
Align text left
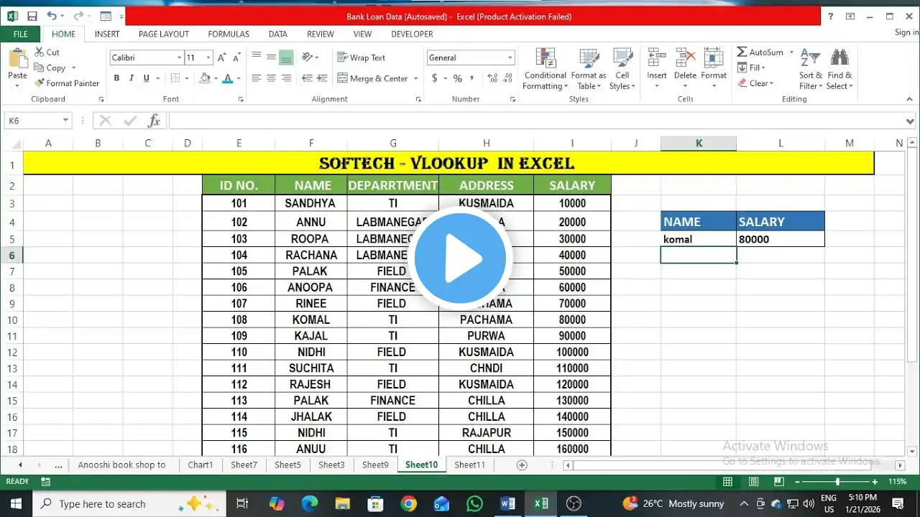coord(257,78)
